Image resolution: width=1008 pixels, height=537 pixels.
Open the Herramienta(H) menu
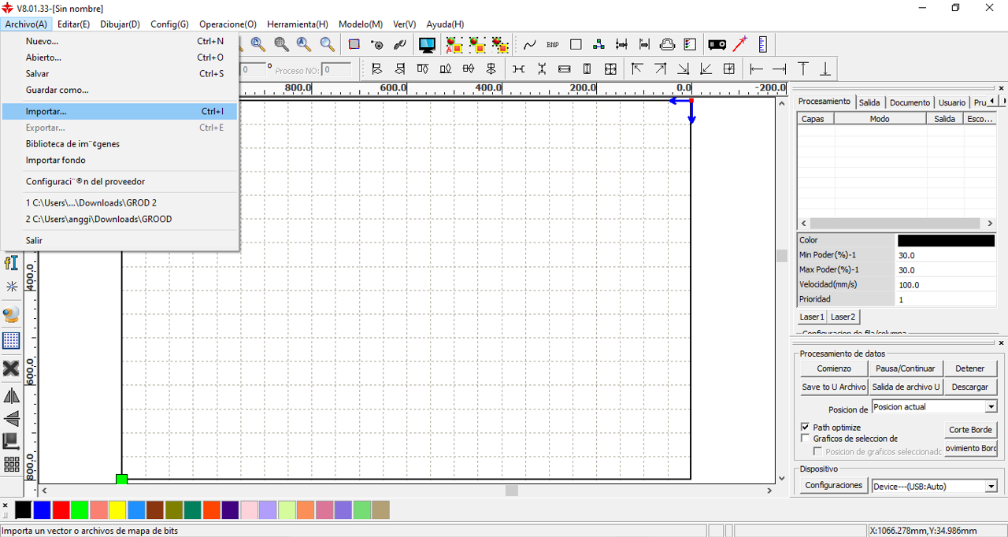297,24
